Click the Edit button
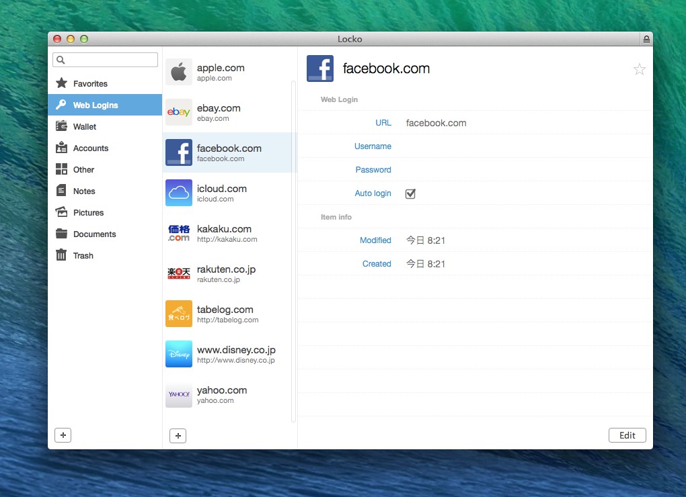Screen dimensions: 686x497 [x=627, y=435]
